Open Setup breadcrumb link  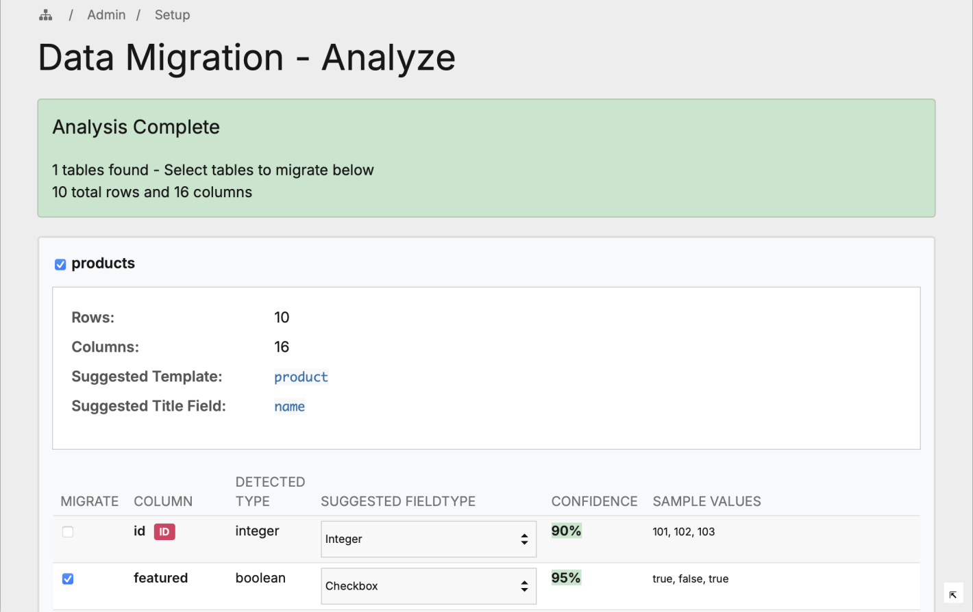(172, 15)
